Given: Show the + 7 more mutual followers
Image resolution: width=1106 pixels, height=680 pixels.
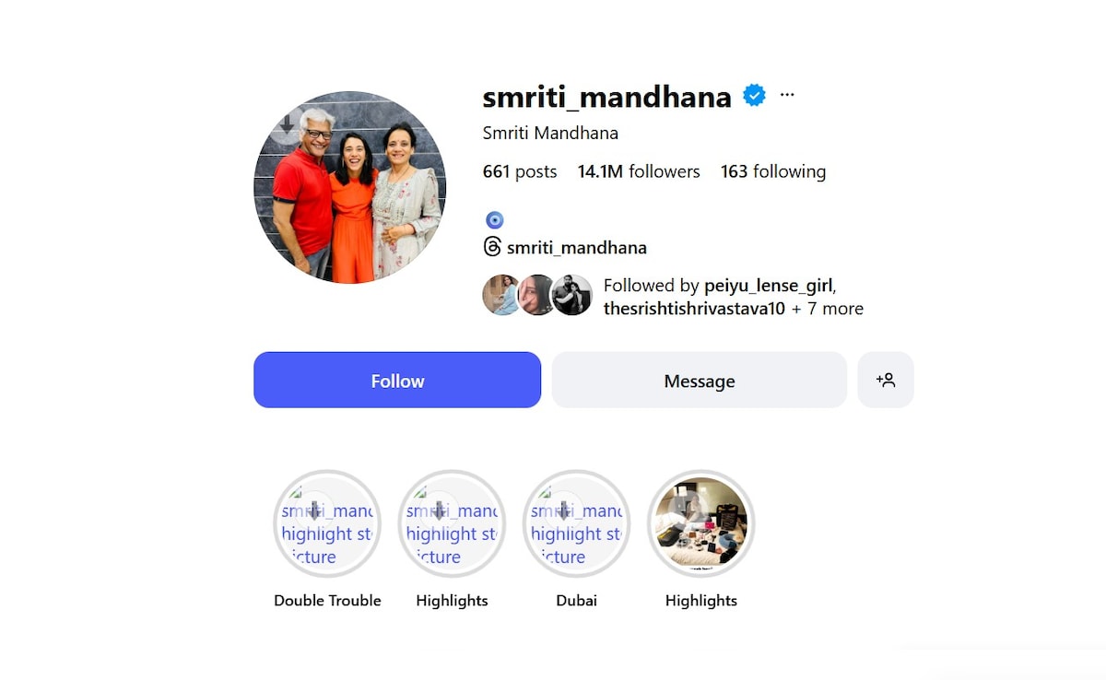Looking at the screenshot, I should pyautogui.click(x=828, y=309).
